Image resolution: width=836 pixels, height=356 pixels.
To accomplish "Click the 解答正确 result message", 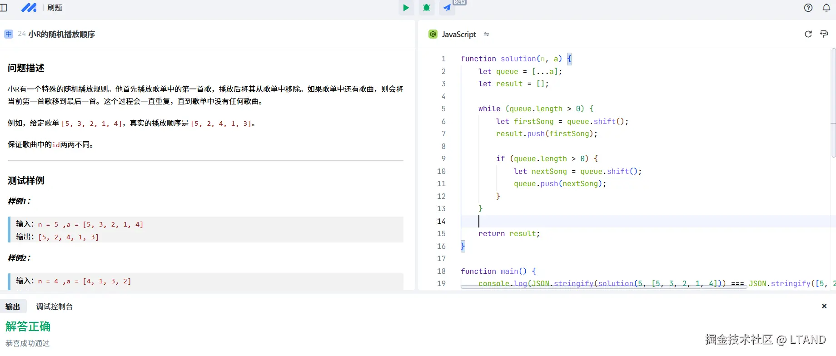I will (28, 326).
